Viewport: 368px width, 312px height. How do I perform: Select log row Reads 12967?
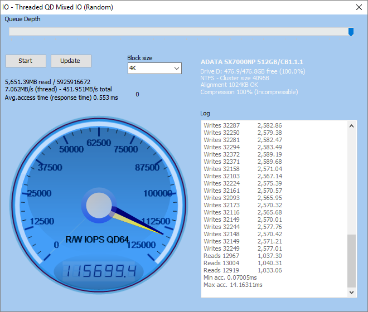(243, 256)
